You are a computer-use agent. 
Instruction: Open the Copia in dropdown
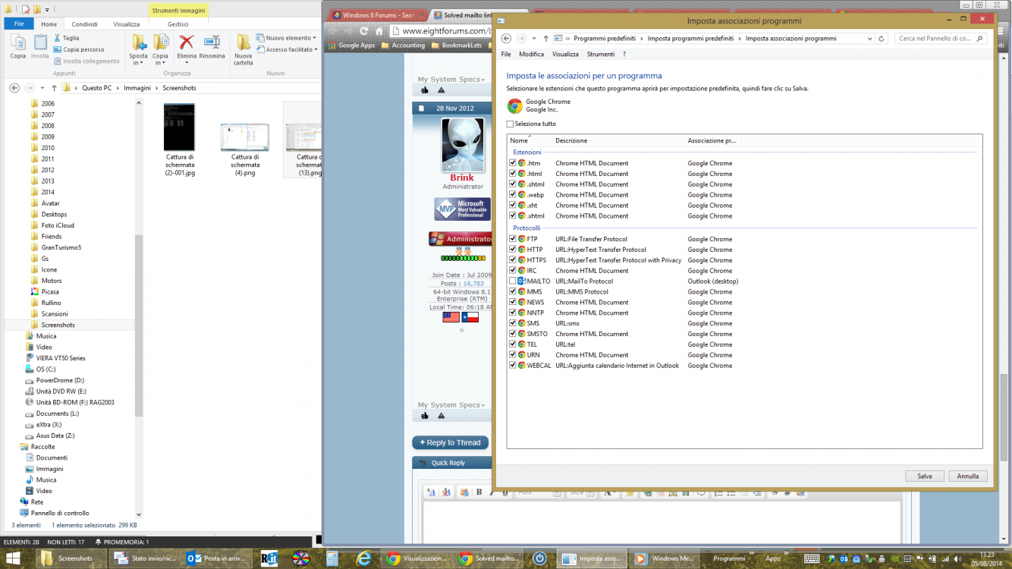pyautogui.click(x=160, y=59)
